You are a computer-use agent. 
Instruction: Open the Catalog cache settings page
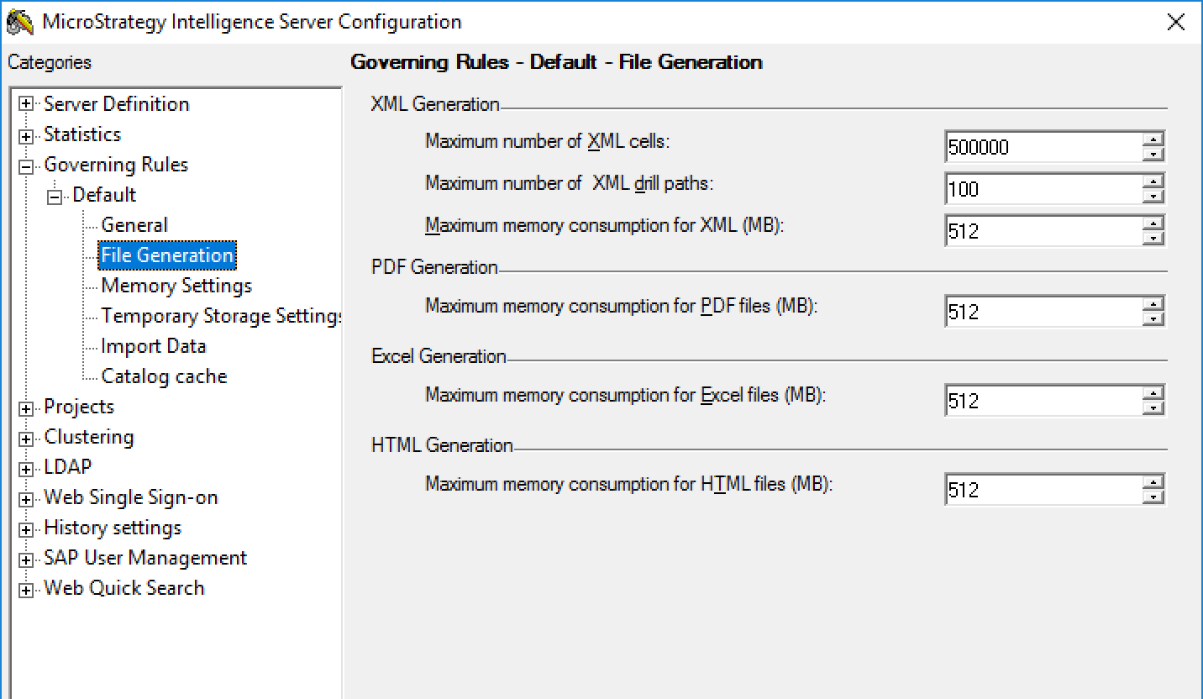coord(163,376)
